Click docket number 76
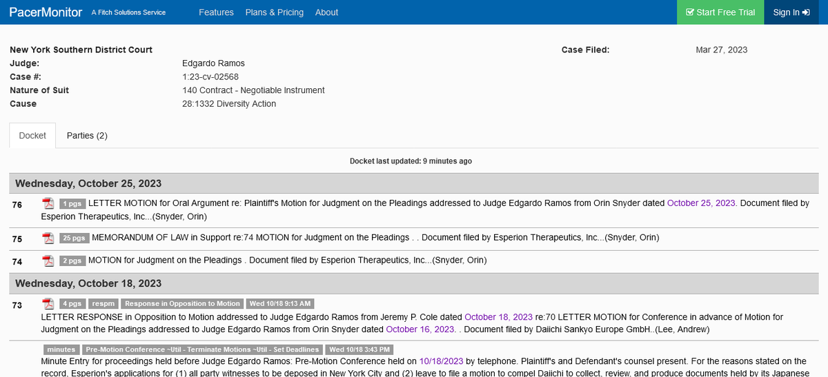Screen dimensions: 828x377 click(17, 205)
